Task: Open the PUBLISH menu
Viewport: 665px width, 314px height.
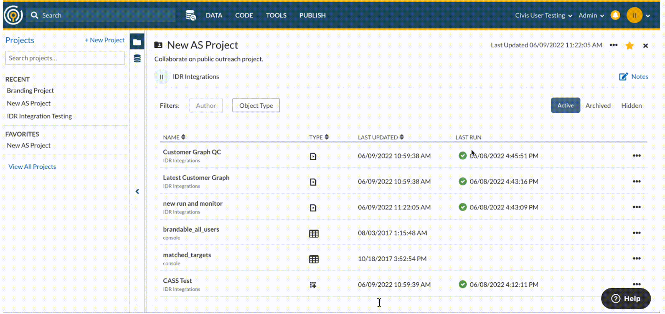Action: [x=313, y=15]
